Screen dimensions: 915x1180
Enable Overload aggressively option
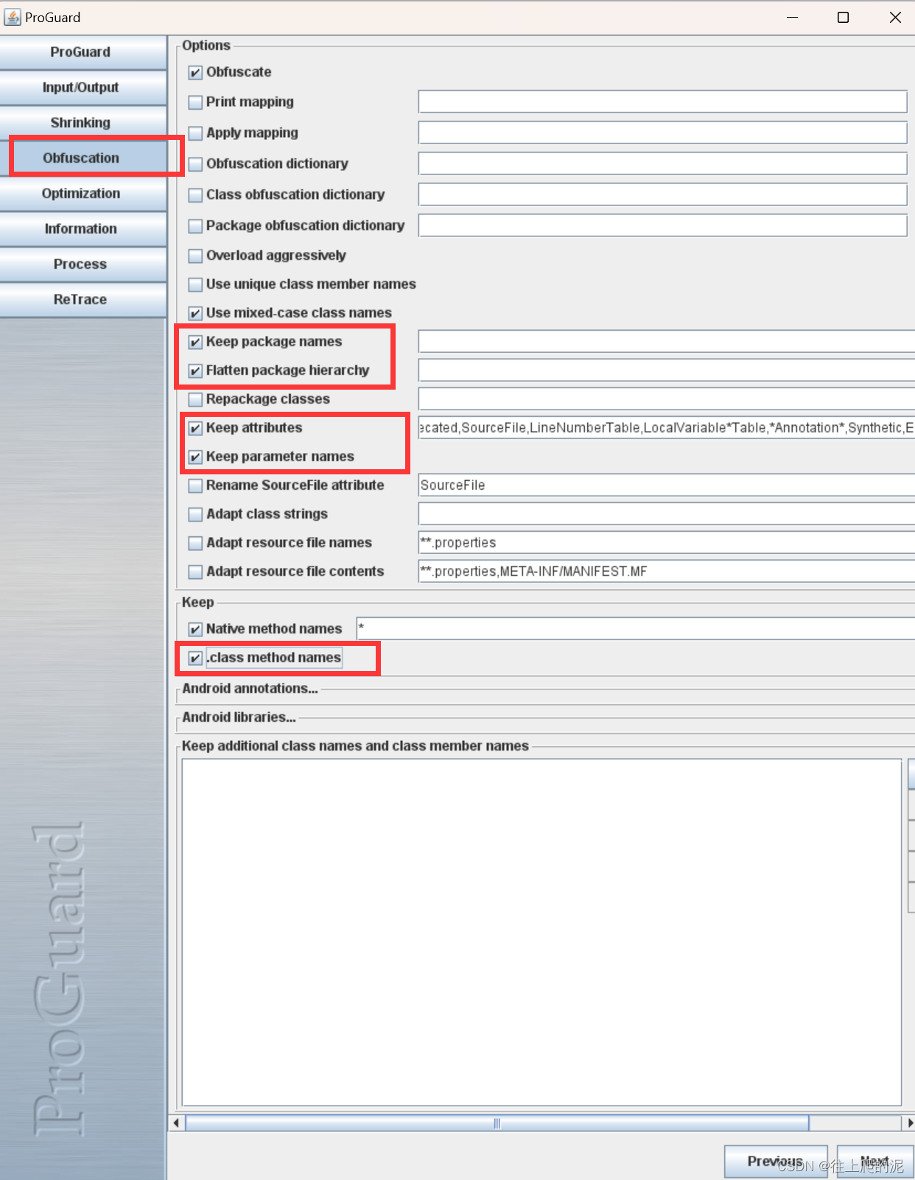pyautogui.click(x=195, y=256)
